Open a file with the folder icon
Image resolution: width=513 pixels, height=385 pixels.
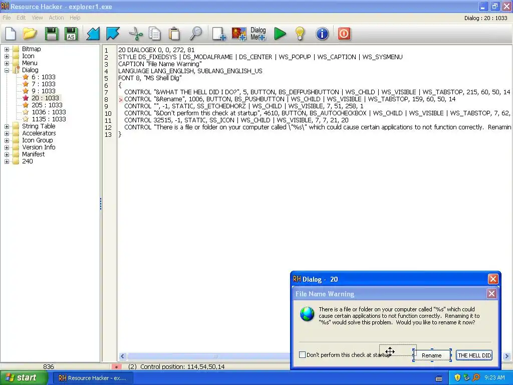30,34
